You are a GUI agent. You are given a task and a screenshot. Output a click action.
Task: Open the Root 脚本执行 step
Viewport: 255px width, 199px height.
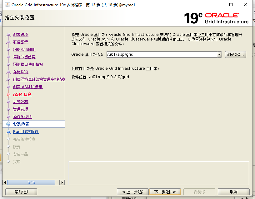(26, 132)
